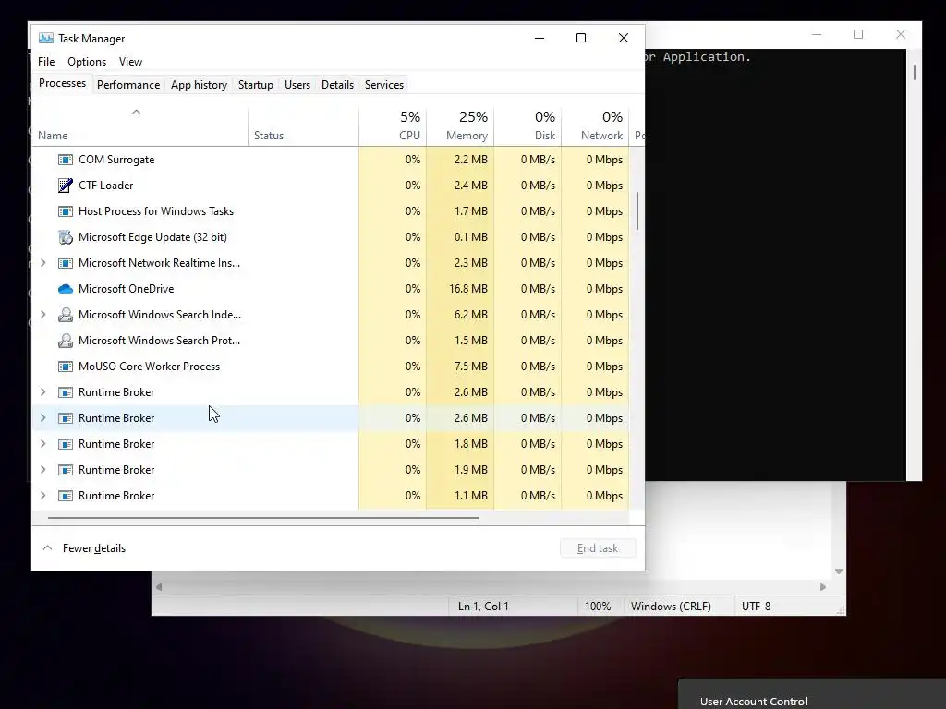Expand the highlighted Runtime Broker row
946x709 pixels.
42,418
